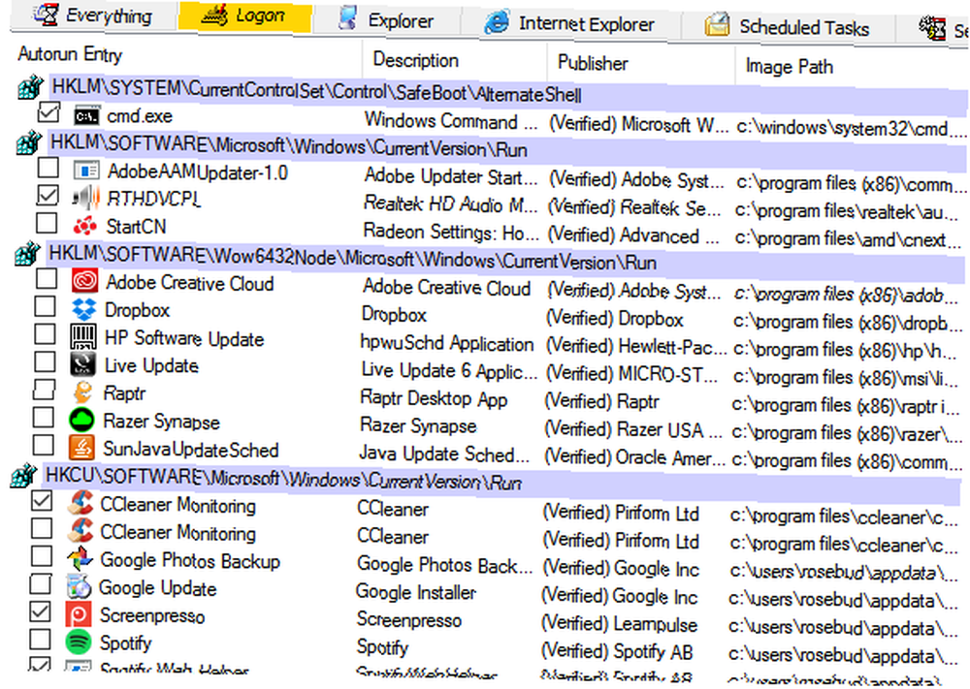This screenshot has height=689, width=970.
Task: Click the cmd.exe command prompt icon
Action: (x=86, y=115)
